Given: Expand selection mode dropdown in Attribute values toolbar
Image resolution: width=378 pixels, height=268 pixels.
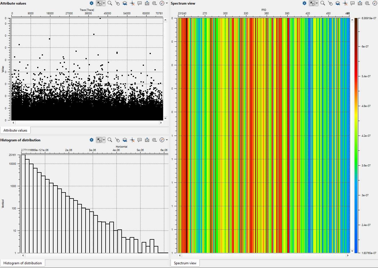Looking at the screenshot, I should pyautogui.click(x=104, y=3).
